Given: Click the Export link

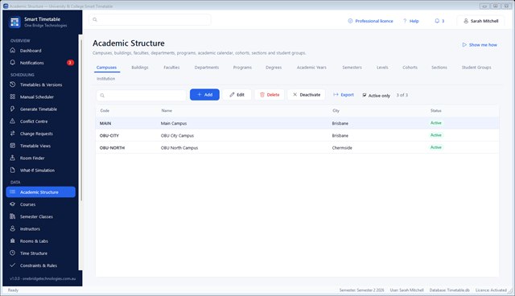Looking at the screenshot, I should [344, 94].
